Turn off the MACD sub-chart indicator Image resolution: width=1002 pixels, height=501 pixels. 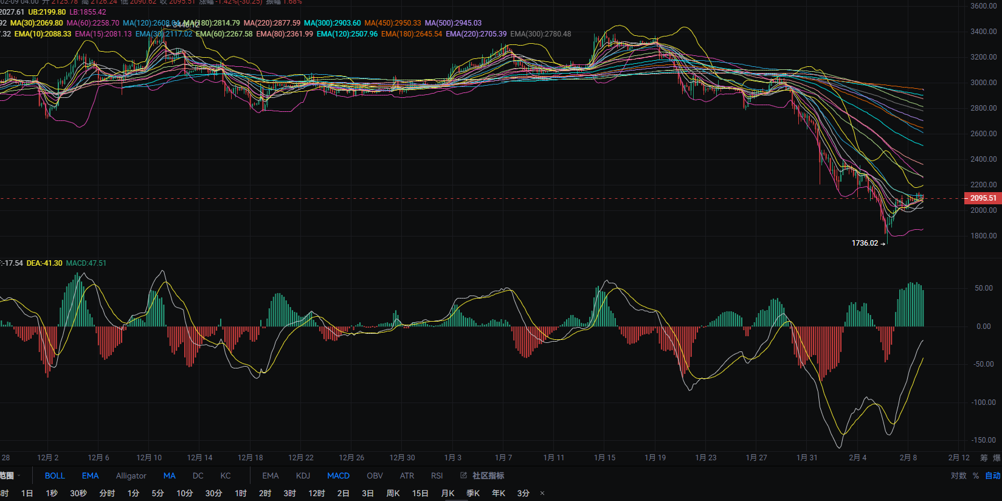pos(338,475)
